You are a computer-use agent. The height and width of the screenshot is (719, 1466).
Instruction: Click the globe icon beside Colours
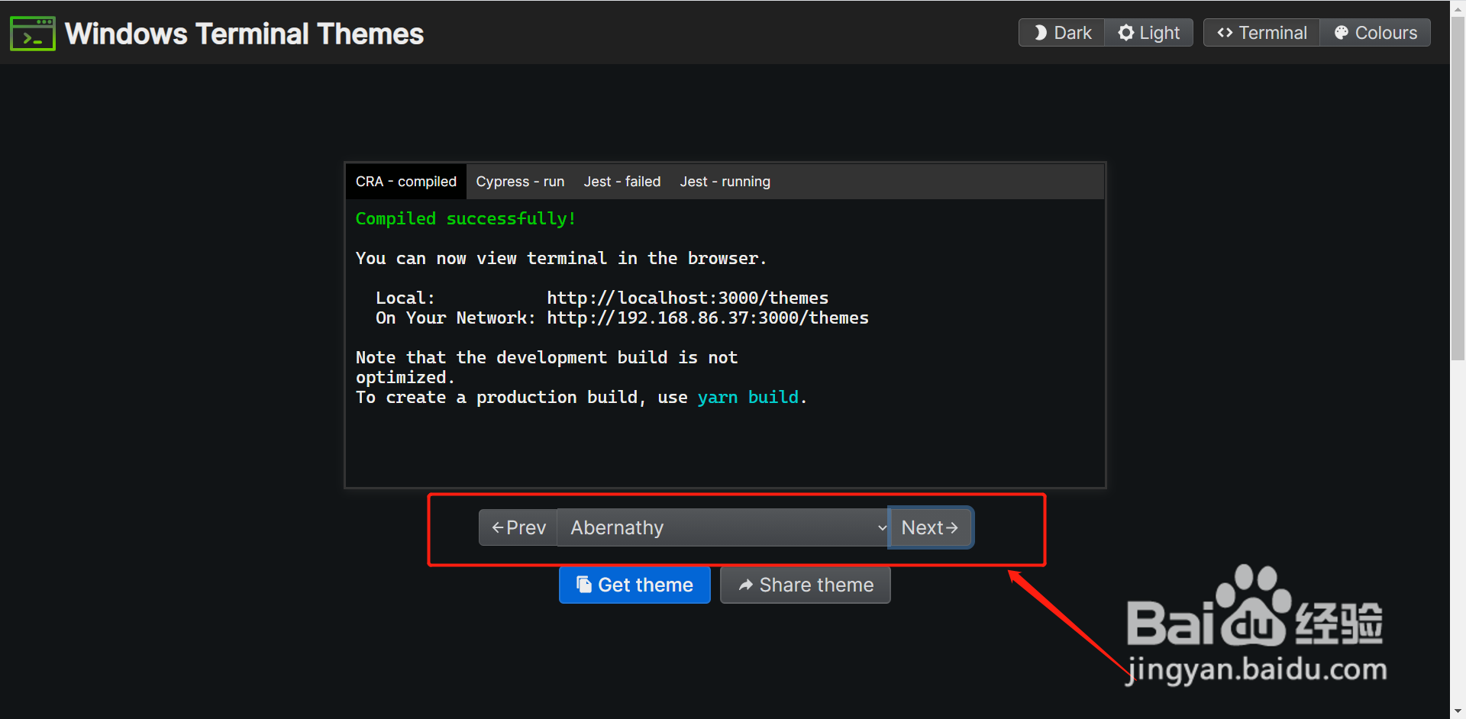[1342, 32]
